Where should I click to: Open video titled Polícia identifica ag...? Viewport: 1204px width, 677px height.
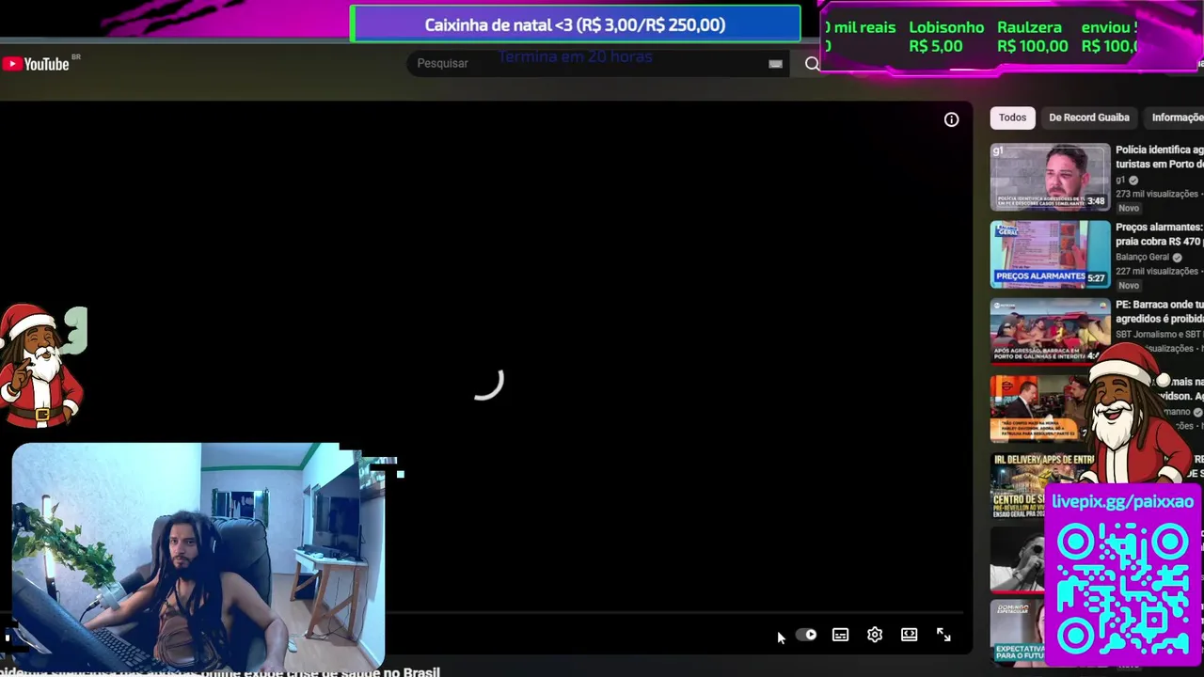click(x=1159, y=157)
